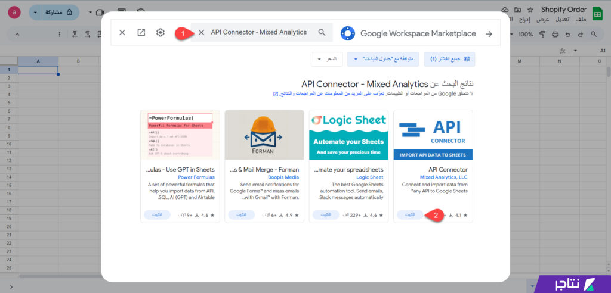Click the Google Workspace Marketplace logo

[347, 33]
